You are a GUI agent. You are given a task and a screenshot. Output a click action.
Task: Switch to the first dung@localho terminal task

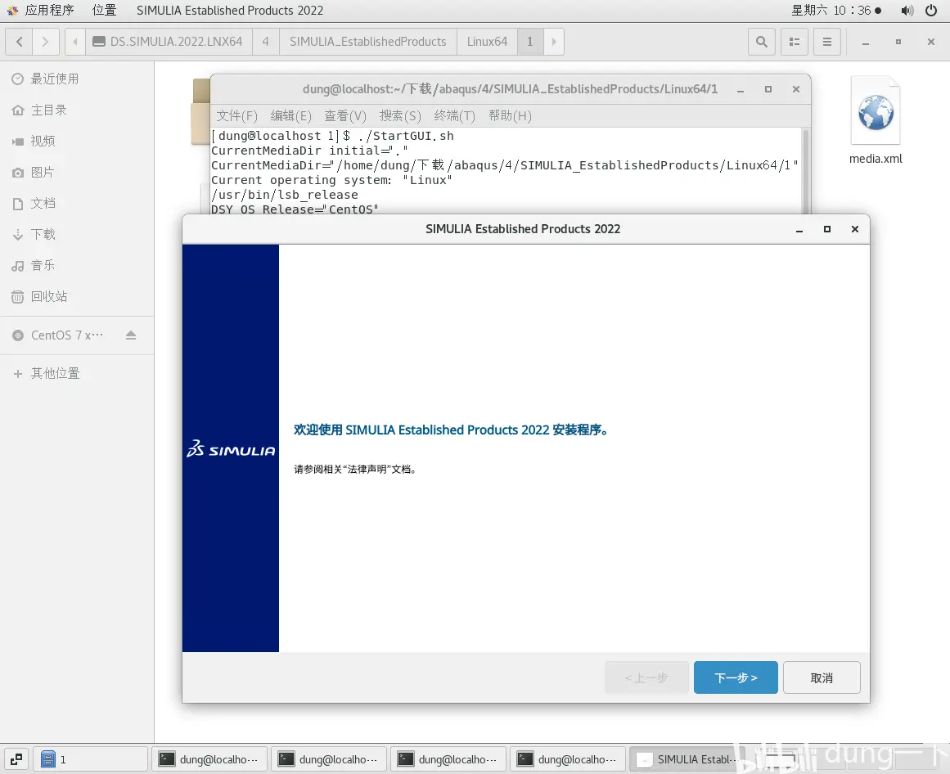tap(209, 758)
